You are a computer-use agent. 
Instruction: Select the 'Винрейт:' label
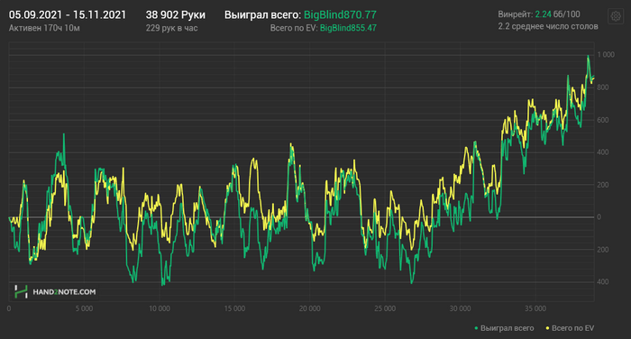coord(515,14)
